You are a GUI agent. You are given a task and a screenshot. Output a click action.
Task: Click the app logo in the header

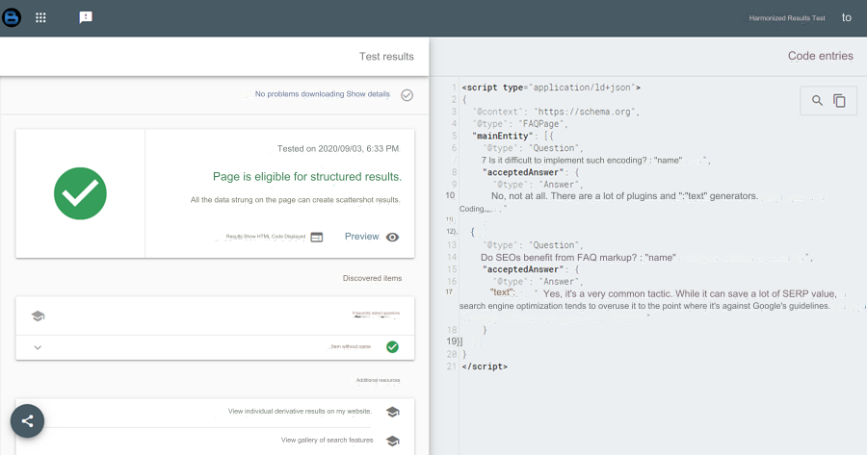13,17
